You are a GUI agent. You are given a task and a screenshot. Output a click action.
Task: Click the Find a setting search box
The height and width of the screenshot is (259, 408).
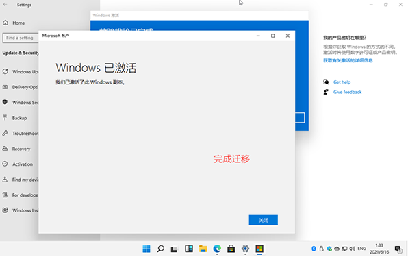(21, 38)
